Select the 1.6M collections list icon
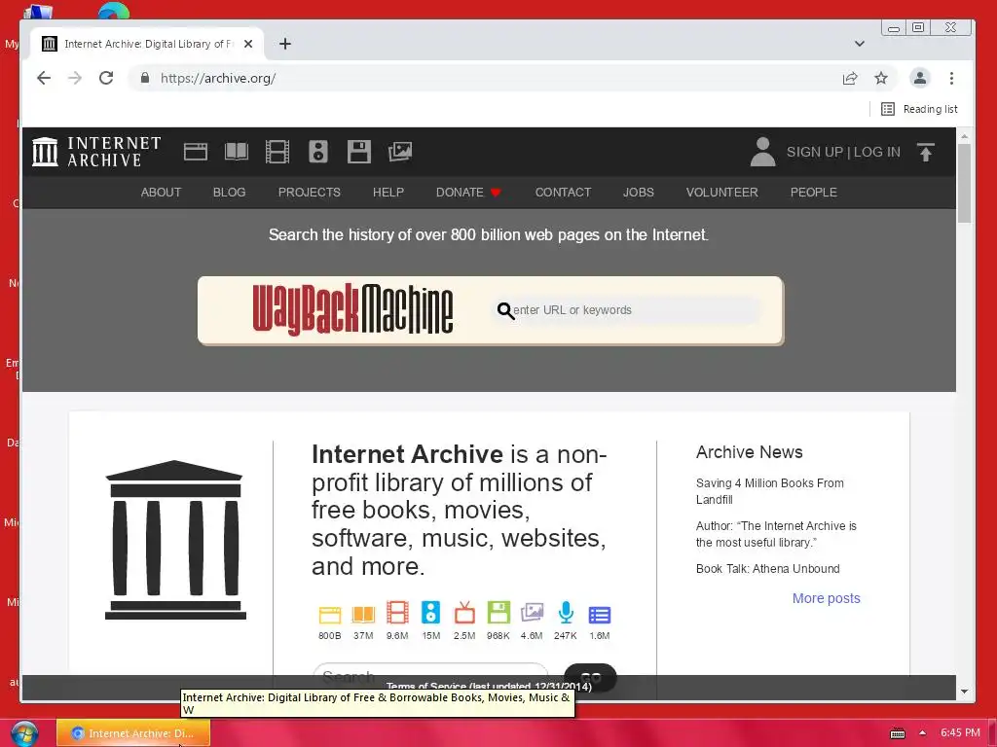997x747 pixels. click(x=600, y=615)
